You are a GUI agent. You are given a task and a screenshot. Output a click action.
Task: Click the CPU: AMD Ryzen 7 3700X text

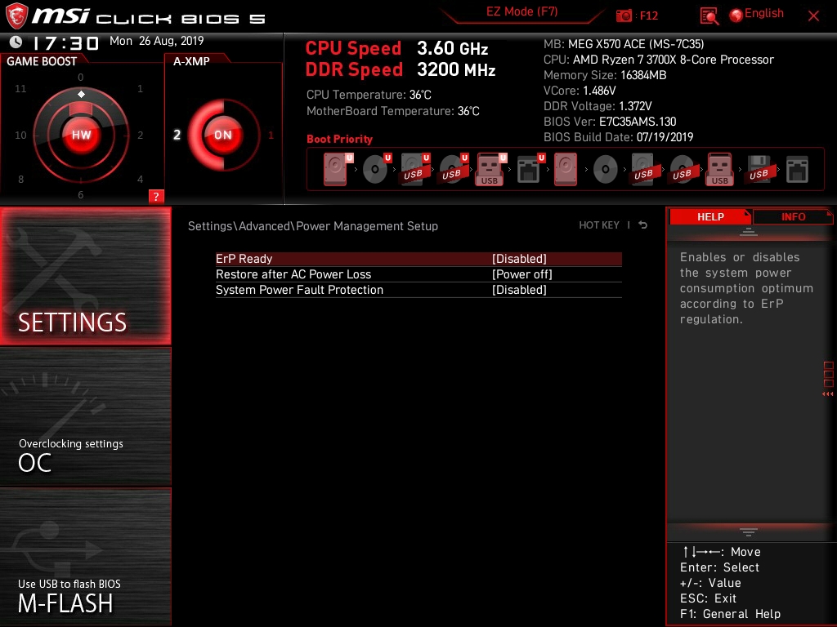coord(659,60)
